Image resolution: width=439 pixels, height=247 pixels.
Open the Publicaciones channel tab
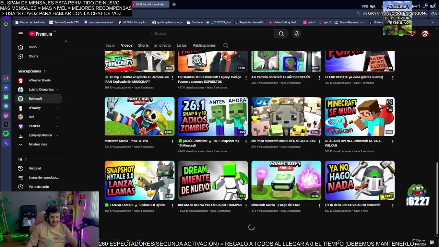coord(204,45)
